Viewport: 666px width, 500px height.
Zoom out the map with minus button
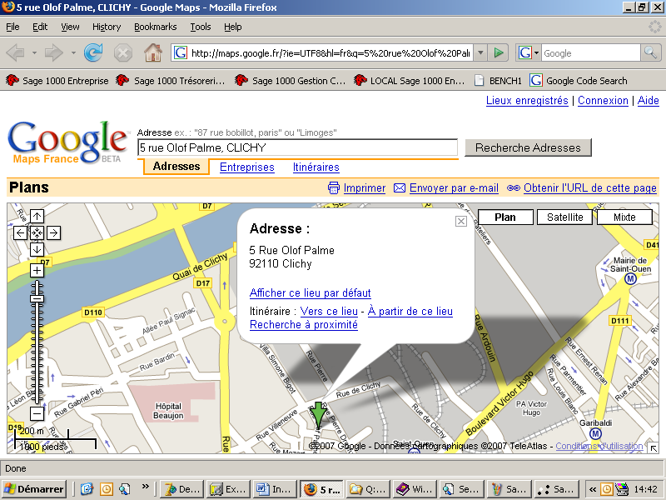[x=37, y=413]
